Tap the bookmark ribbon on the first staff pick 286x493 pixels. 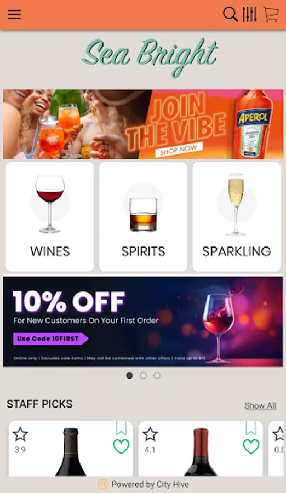pos(121,428)
